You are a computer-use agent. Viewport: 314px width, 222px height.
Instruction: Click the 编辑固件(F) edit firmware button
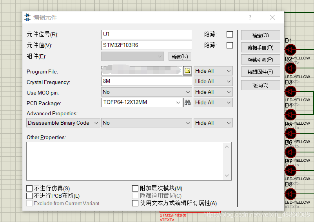261,72
